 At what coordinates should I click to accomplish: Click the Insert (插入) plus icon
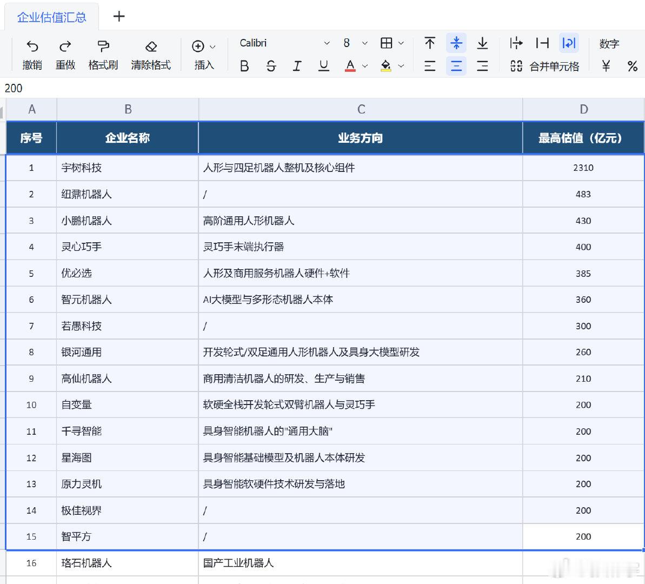coord(198,46)
